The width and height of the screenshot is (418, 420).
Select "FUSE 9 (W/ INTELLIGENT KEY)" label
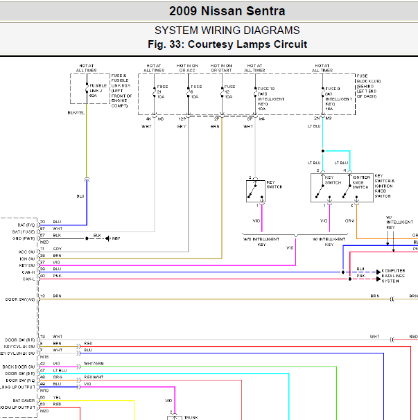(x=338, y=98)
